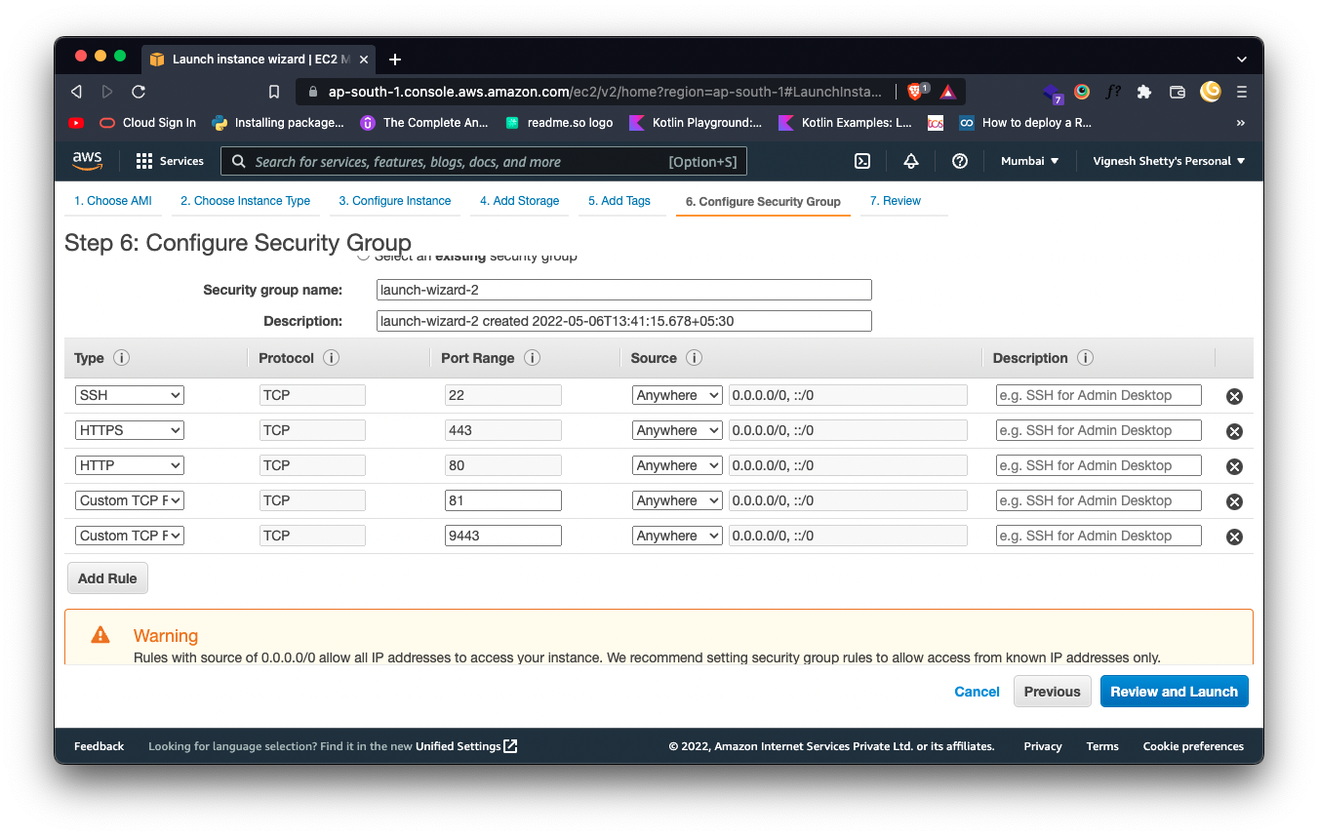
Task: Open AWS support help icon
Action: pos(960,161)
